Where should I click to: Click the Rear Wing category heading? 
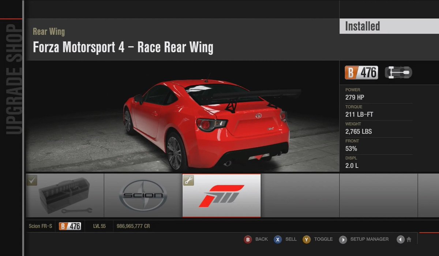pos(49,32)
